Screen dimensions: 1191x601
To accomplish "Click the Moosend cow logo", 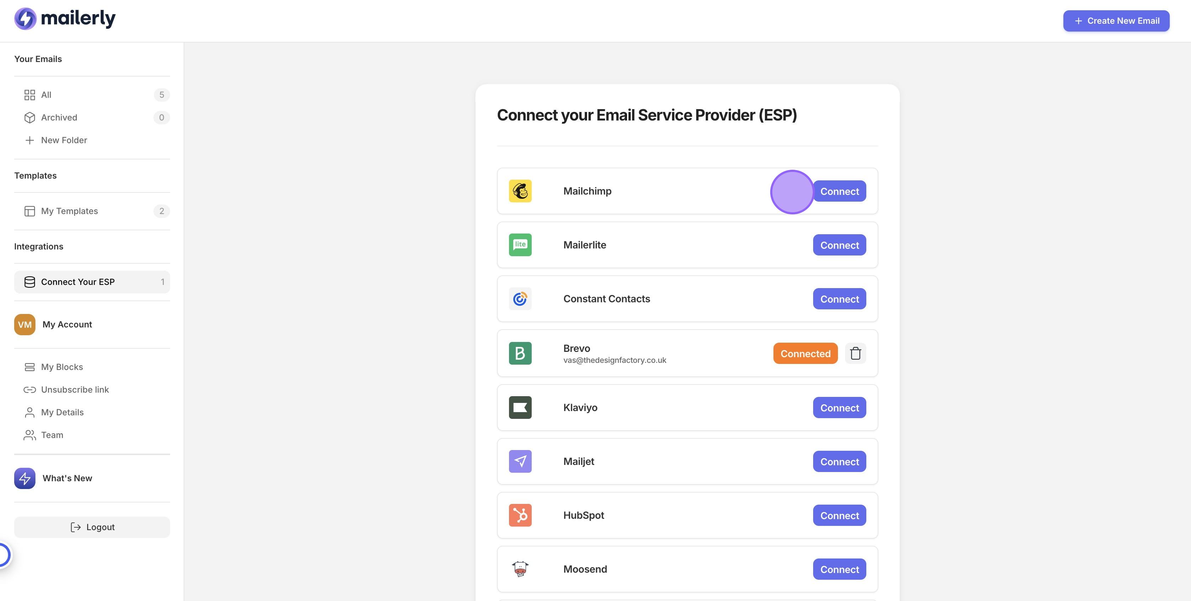I will coord(520,569).
